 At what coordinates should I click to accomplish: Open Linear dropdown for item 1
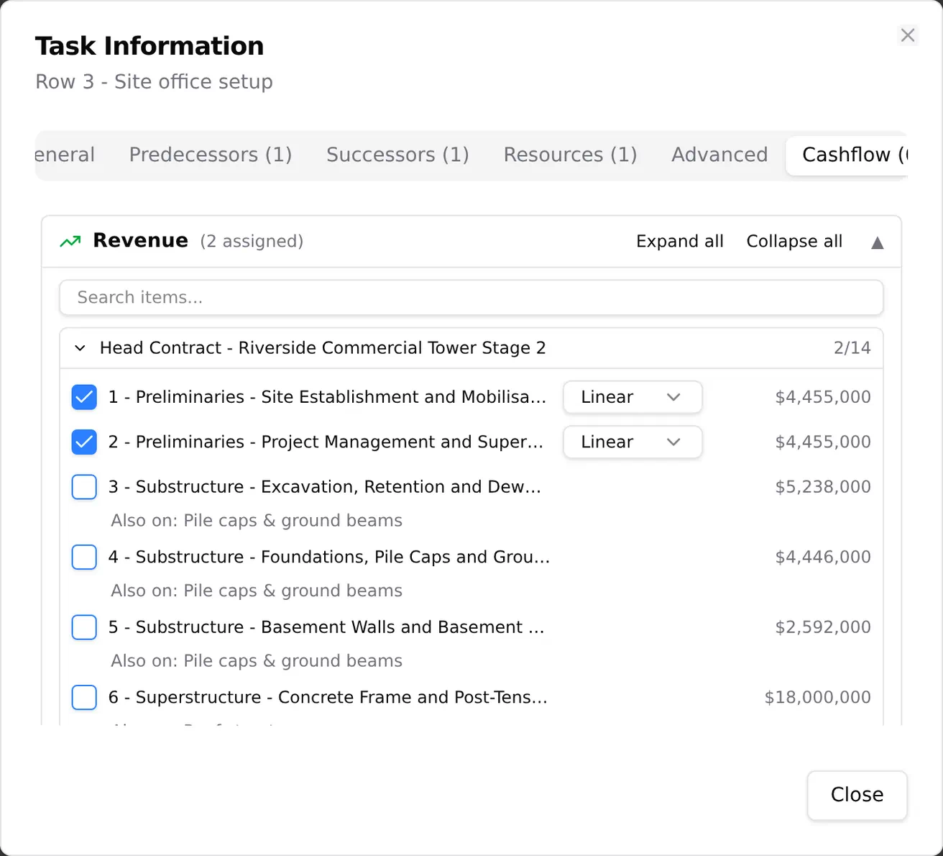pyautogui.click(x=632, y=397)
